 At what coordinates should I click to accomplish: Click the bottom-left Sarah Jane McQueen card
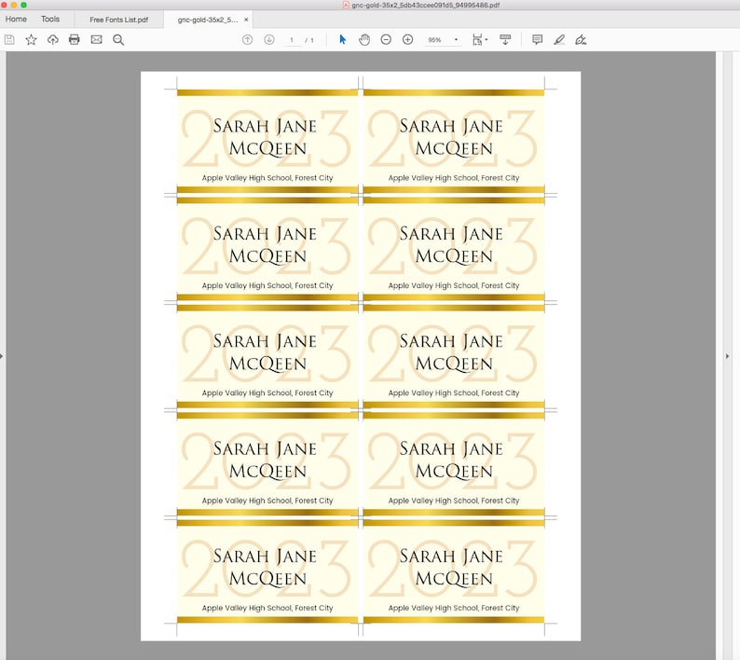pyautogui.click(x=267, y=571)
